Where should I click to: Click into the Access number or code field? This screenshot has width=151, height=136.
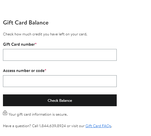(60, 81)
